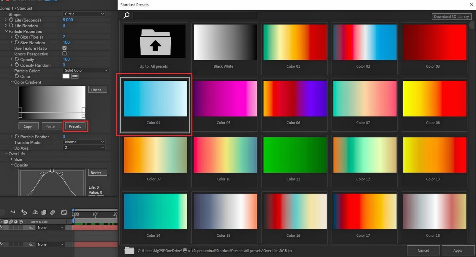Open the Particle Color dropdown showing Solid Color
The height and width of the screenshot is (257, 476).
click(x=86, y=70)
